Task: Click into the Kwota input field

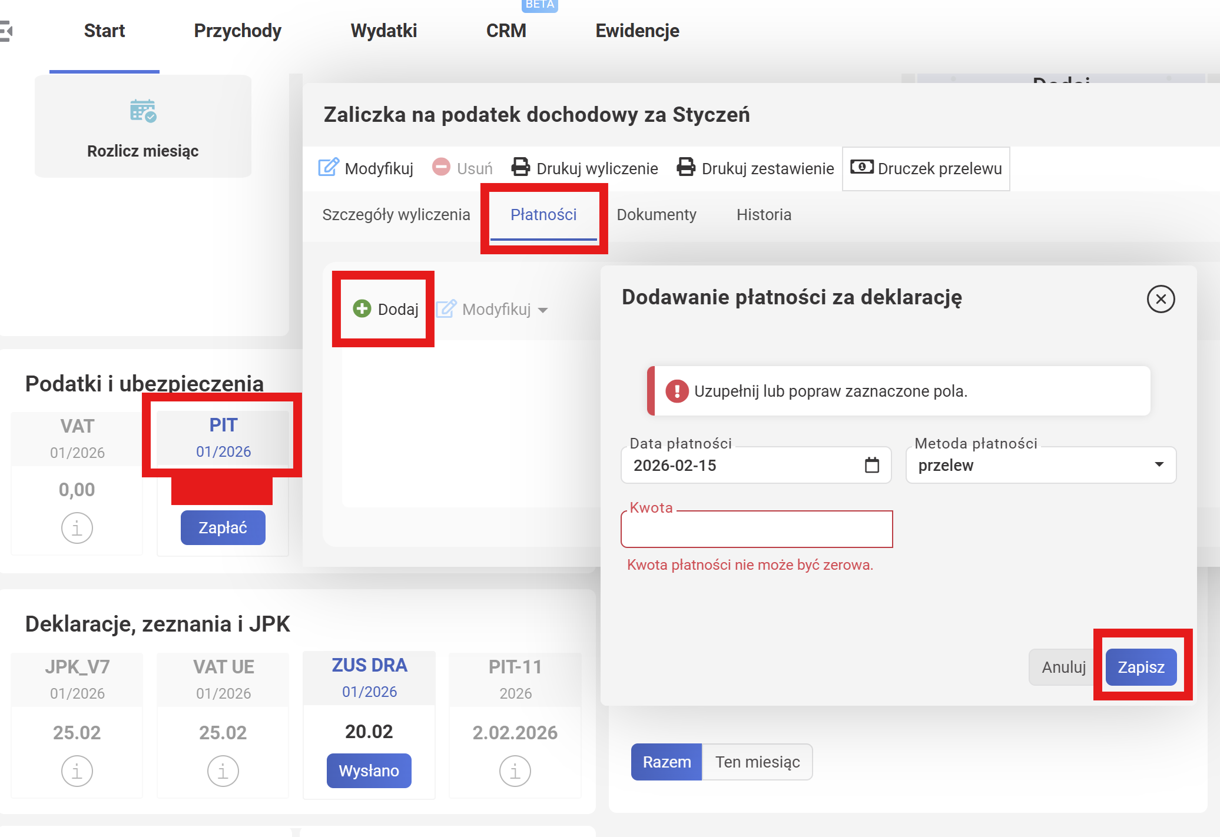Action: [x=756, y=529]
